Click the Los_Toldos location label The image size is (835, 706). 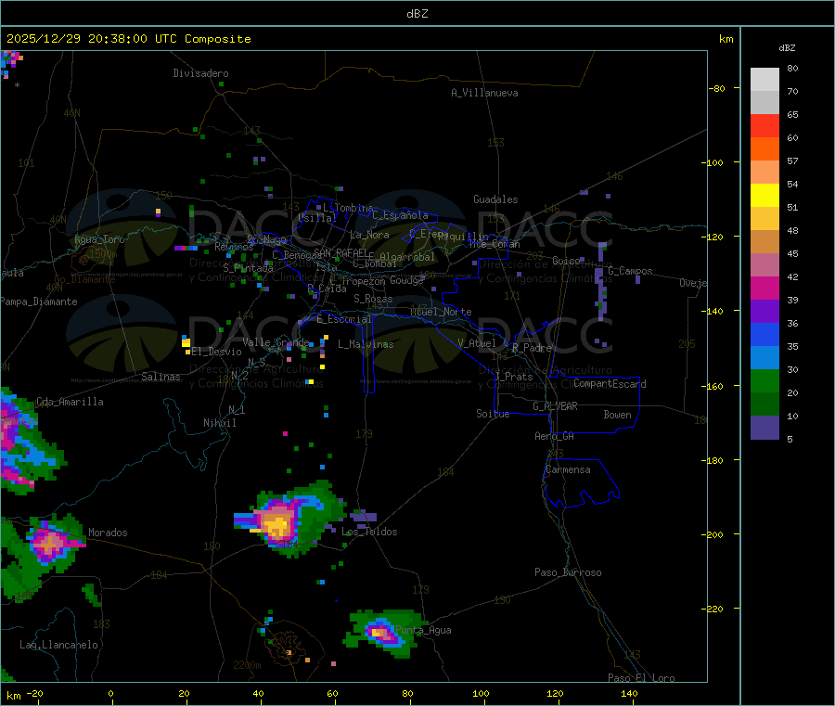[x=369, y=532]
